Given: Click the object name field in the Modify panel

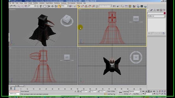Looking at the screenshot, I should 155,13.
